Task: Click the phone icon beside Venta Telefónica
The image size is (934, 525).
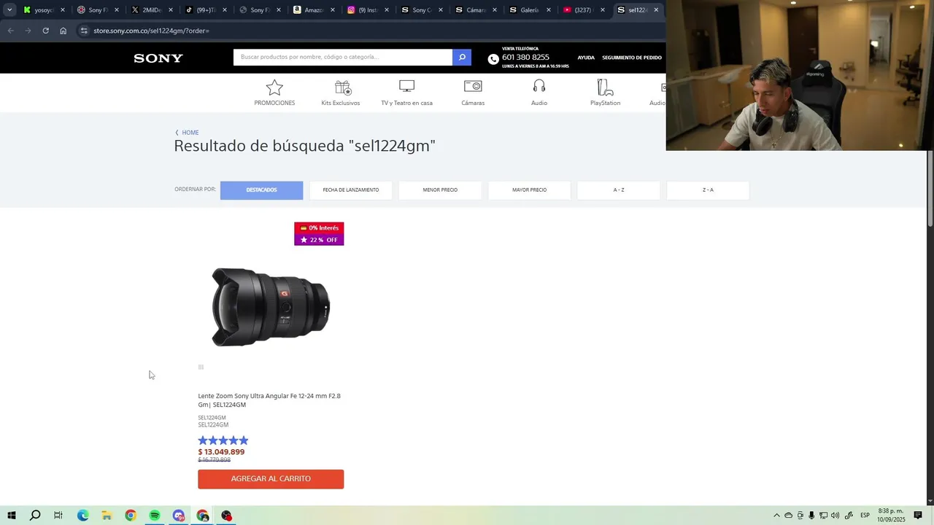Action: pos(493,59)
